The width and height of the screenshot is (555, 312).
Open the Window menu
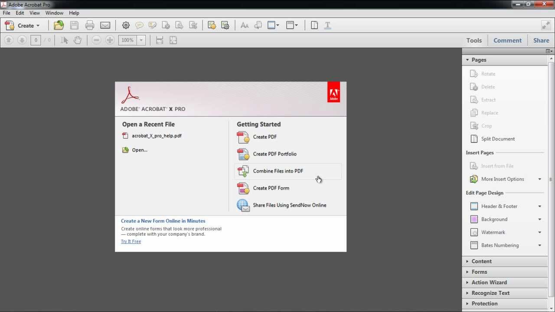click(x=54, y=13)
